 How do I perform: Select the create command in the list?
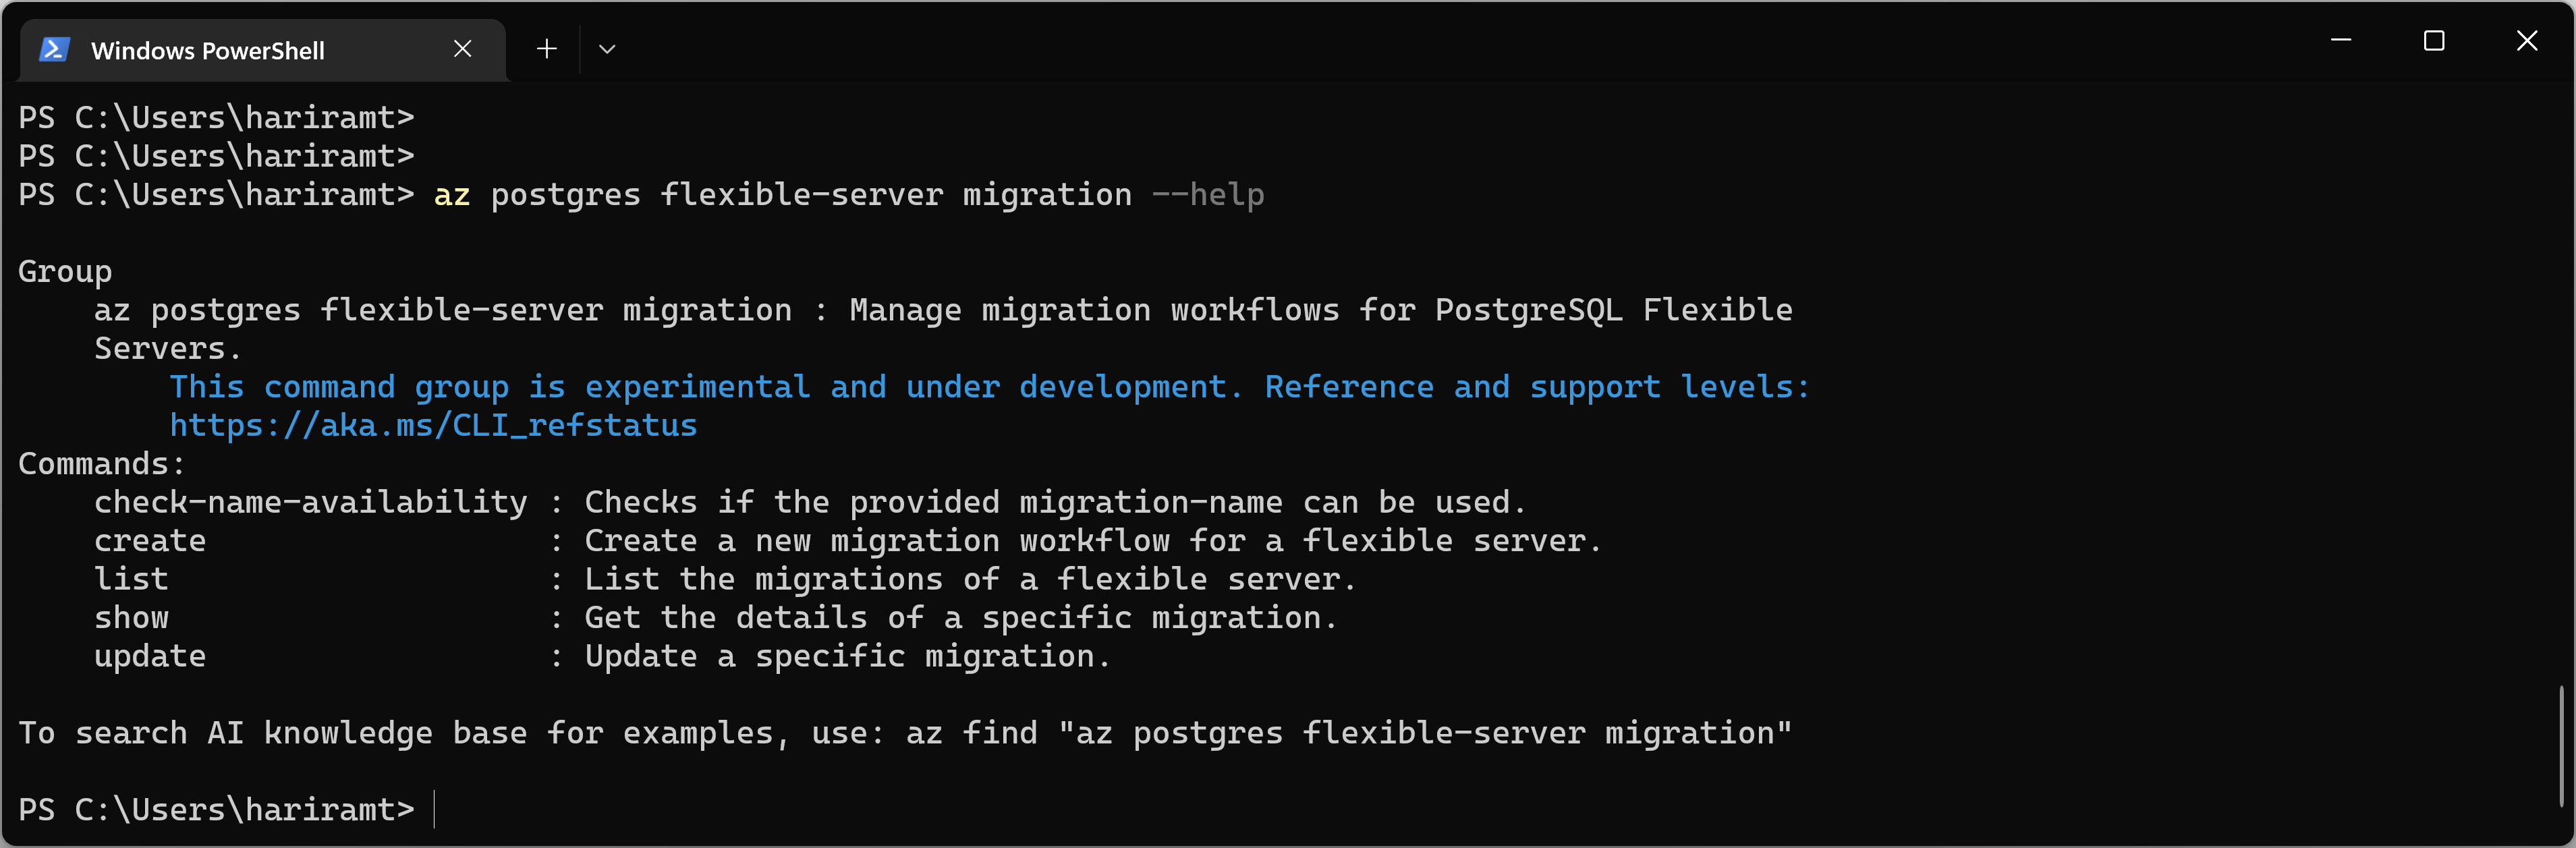150,540
